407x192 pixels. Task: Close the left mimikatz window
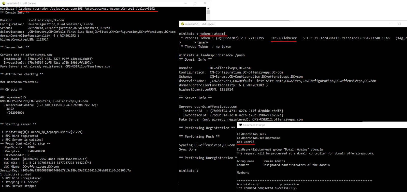click(205, 3)
